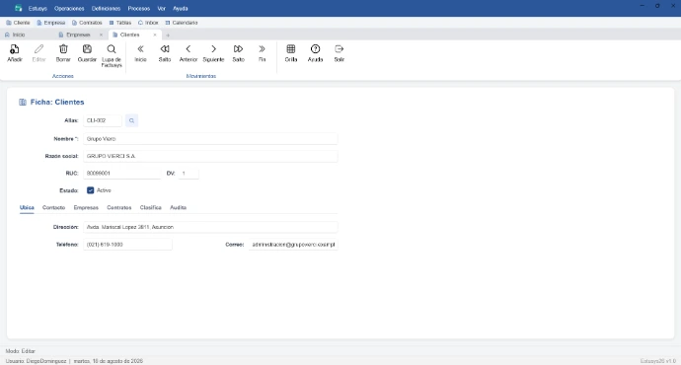This screenshot has width=681, height=365.
Task: Click the Usuario status bar entry
Action: (x=37, y=361)
